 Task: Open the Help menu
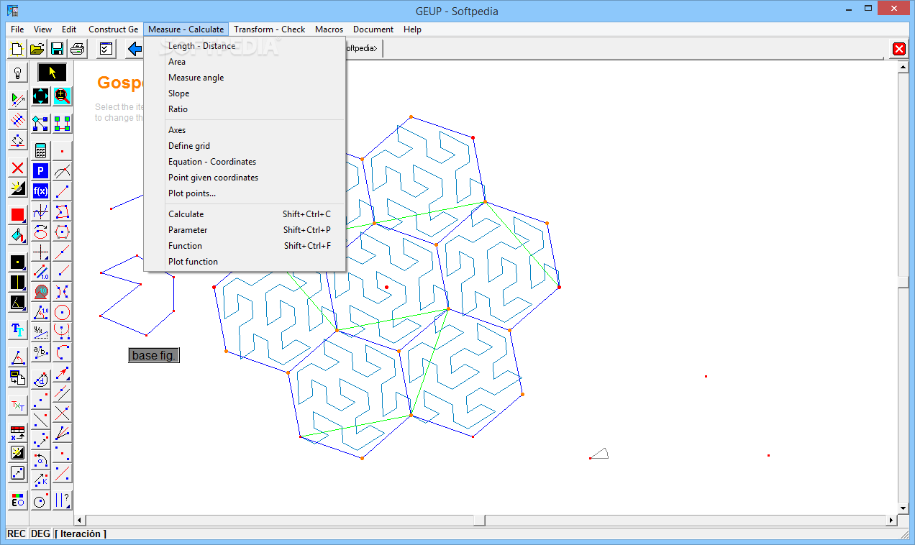(412, 29)
